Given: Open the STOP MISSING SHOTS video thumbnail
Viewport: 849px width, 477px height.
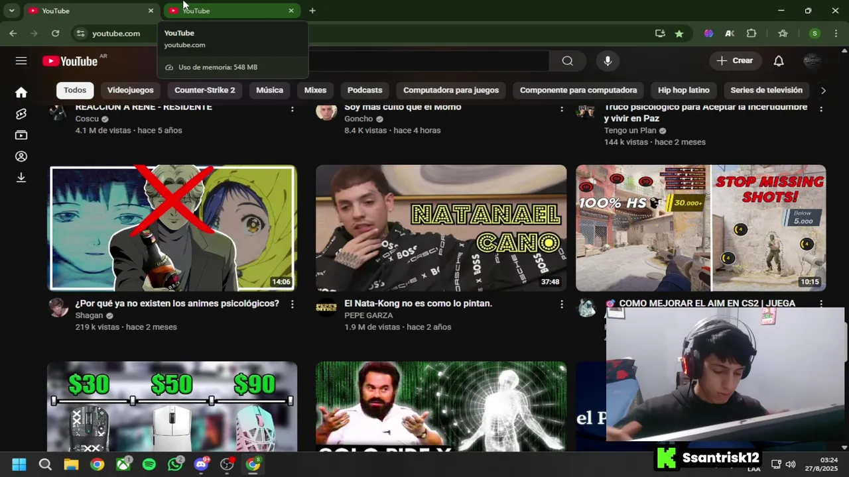Looking at the screenshot, I should pyautogui.click(x=701, y=228).
